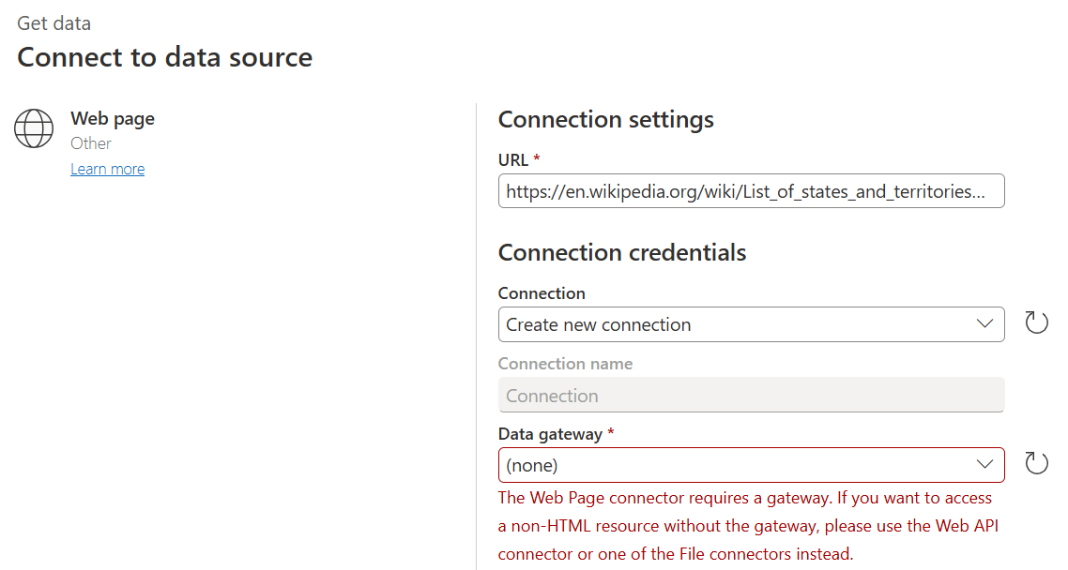The width and height of the screenshot is (1068, 570).
Task: Click the Get data breadcrumb label
Action: coord(53,22)
